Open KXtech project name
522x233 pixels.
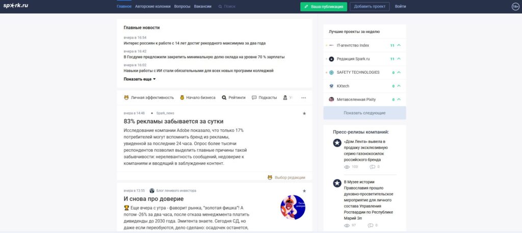pyautogui.click(x=343, y=86)
